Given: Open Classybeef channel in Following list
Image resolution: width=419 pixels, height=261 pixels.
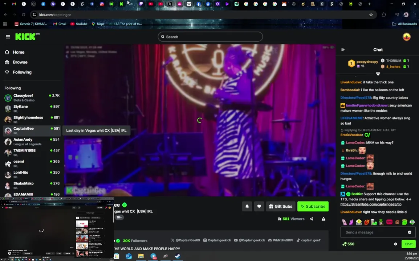Looking at the screenshot, I should [x=32, y=98].
